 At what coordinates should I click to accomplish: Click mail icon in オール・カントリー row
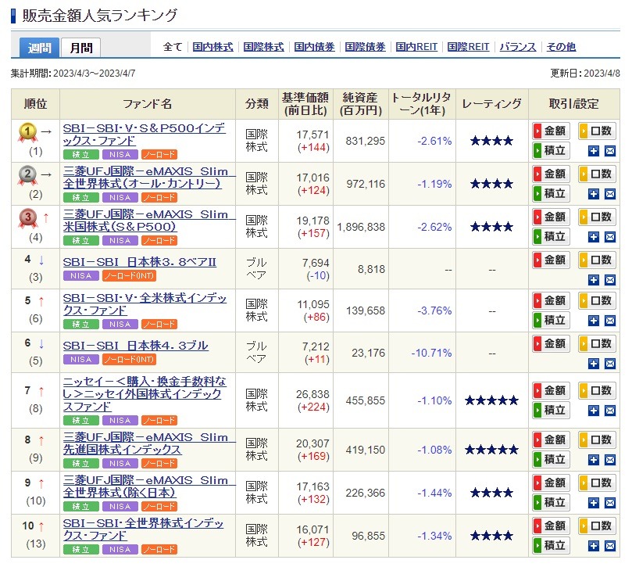click(x=610, y=194)
